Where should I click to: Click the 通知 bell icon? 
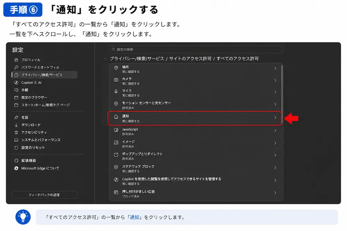pyautogui.click(x=116, y=117)
